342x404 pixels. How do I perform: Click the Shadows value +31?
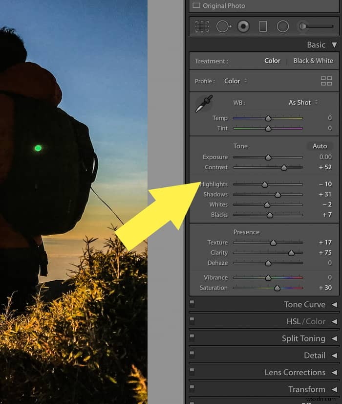[325, 194]
